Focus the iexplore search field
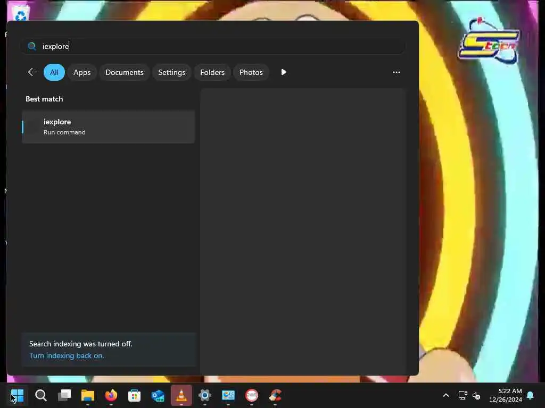 (213, 46)
